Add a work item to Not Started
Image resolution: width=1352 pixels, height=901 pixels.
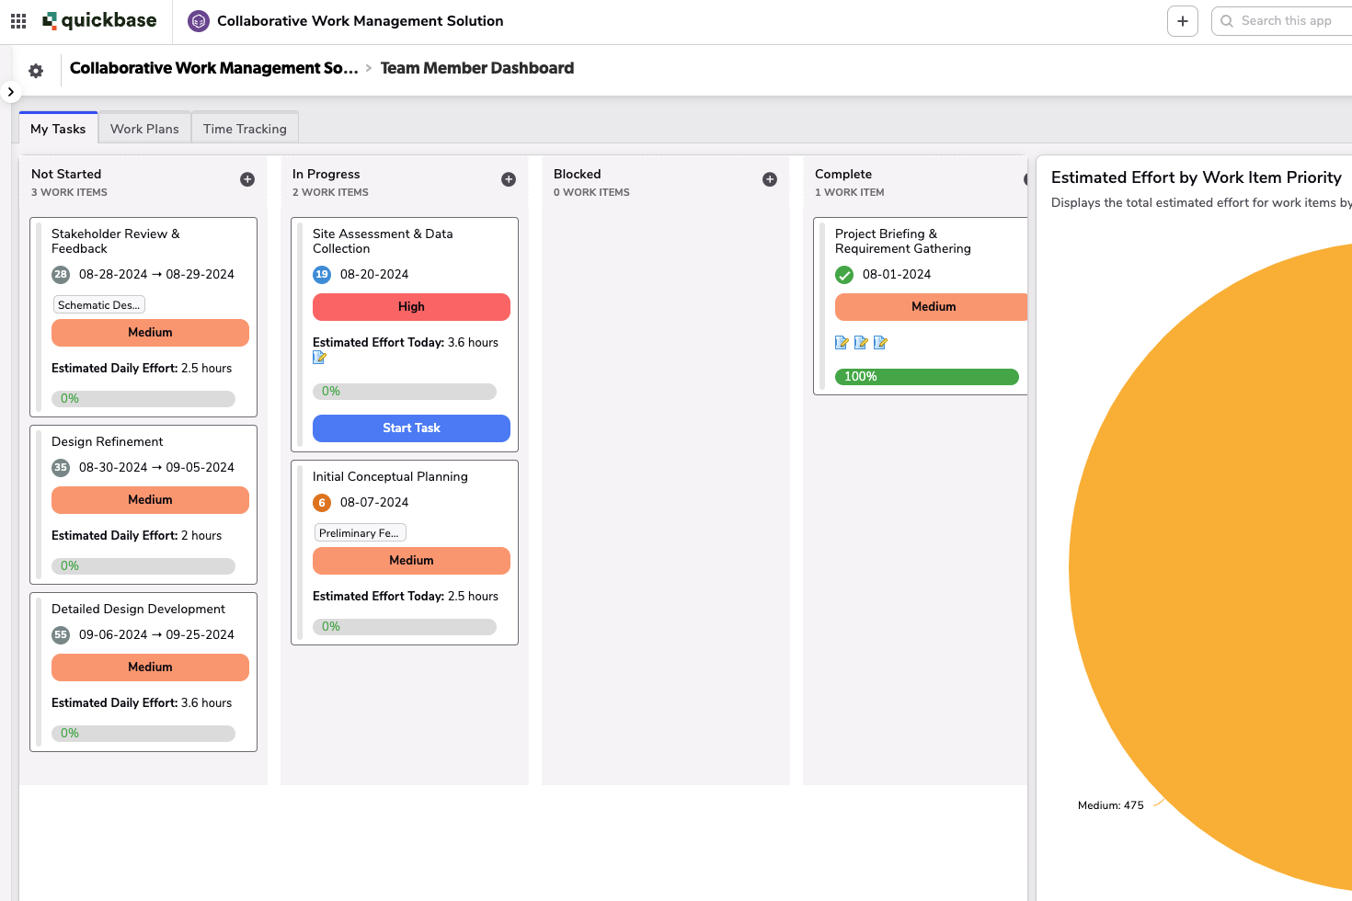[x=247, y=179]
